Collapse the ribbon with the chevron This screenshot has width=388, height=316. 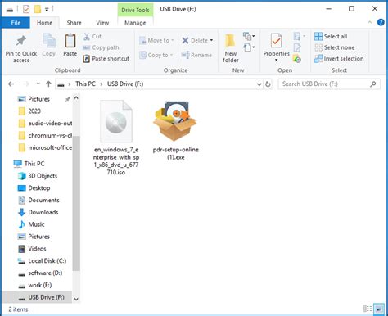(370, 23)
